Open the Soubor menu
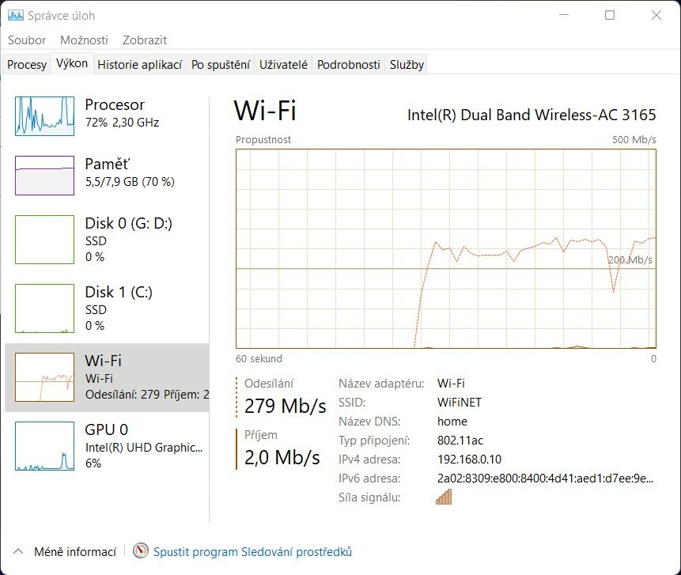The image size is (681, 575). 27,40
